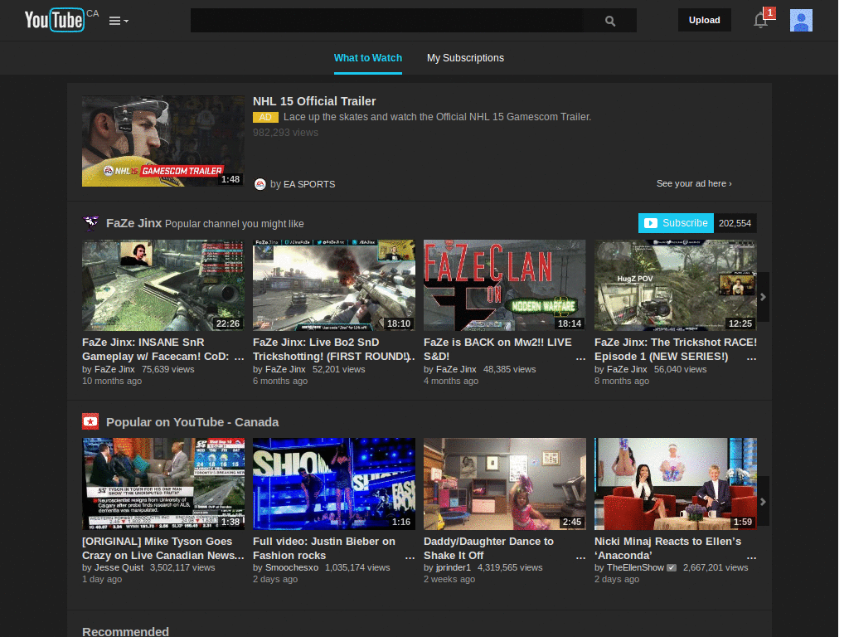Play the Daddy/Daughter Dance video thumbnail
The height and width of the screenshot is (637, 849).
(x=504, y=484)
